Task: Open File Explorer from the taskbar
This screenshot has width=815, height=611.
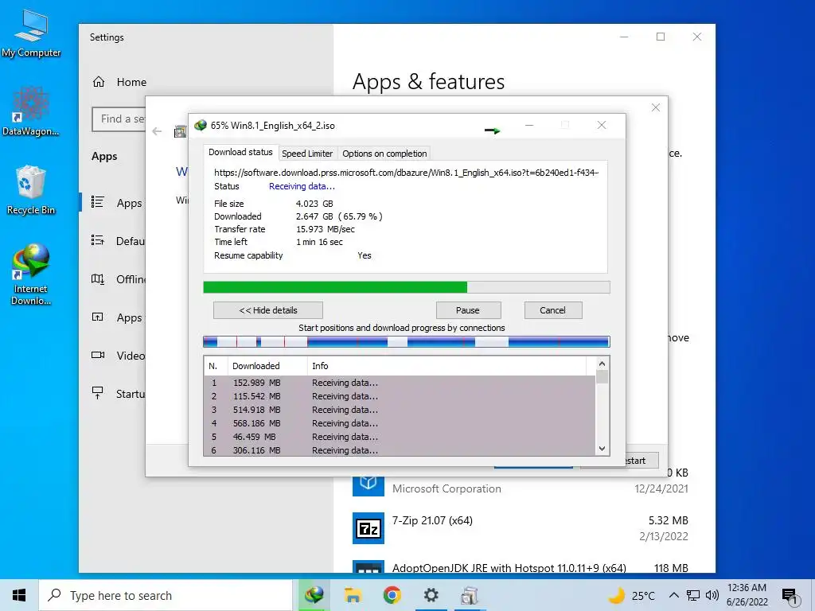Action: pos(353,595)
